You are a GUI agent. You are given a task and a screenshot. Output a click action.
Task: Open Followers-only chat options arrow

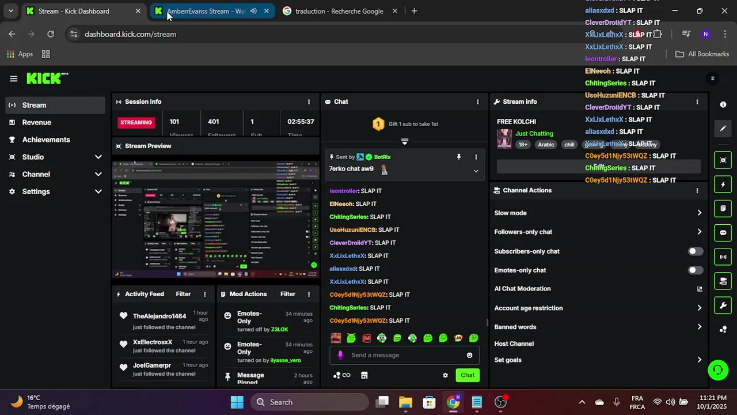(699, 232)
